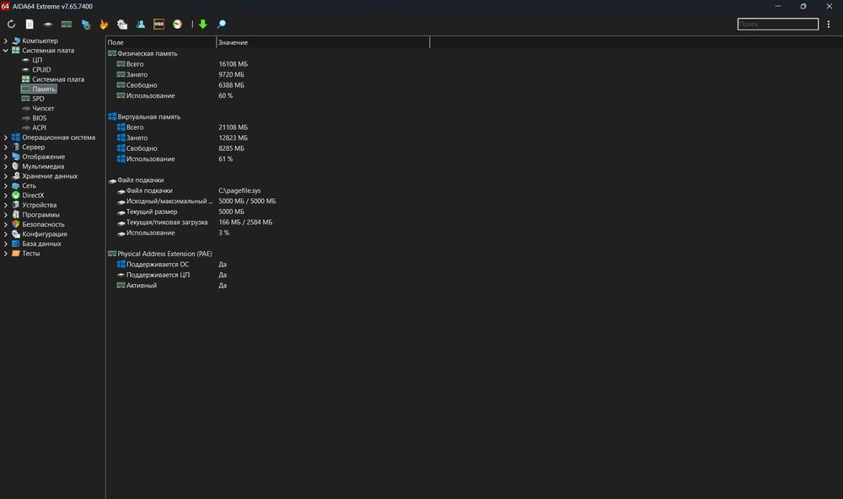Open the memory module toolbar icon
Screen dimensions: 843x499
67,24
